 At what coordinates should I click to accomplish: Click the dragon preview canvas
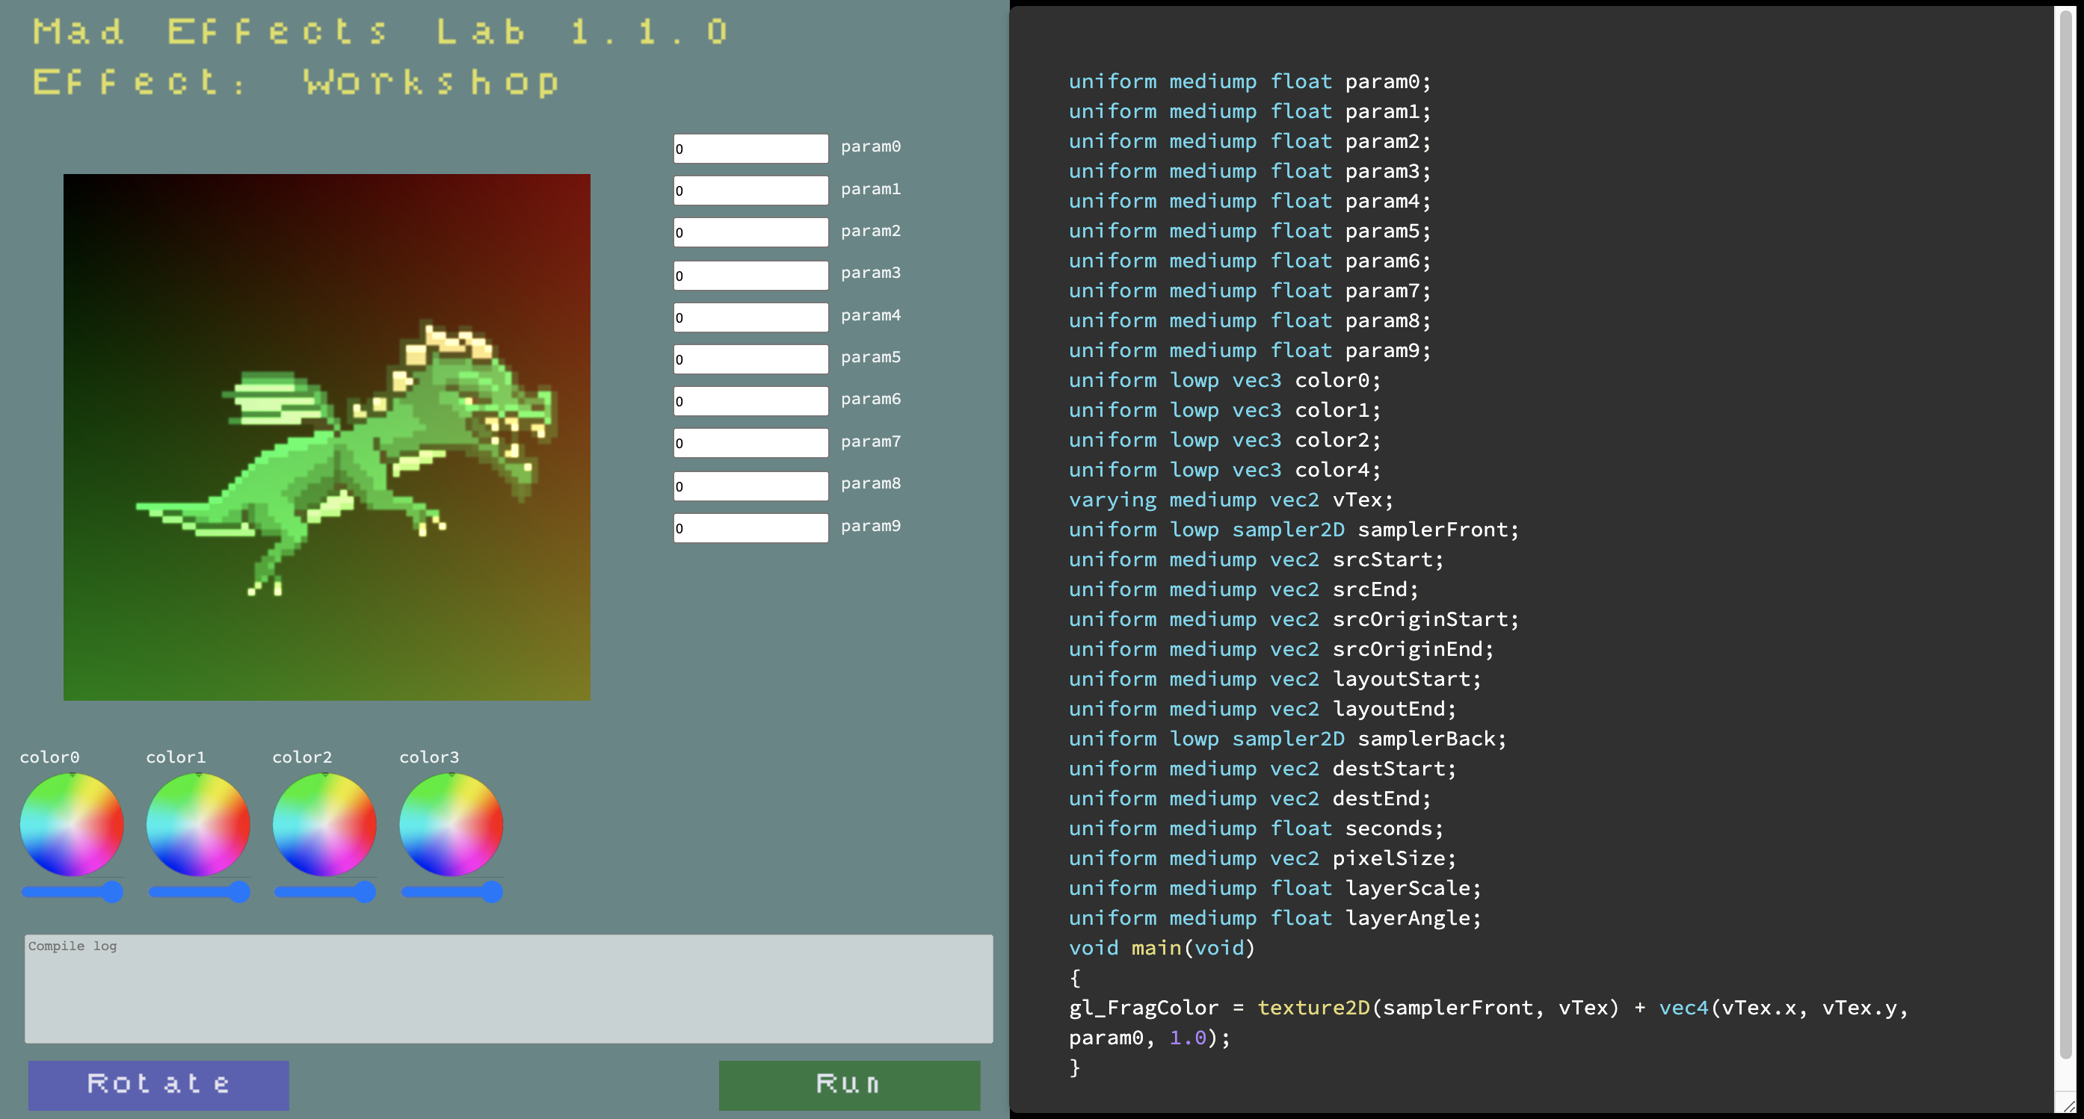pos(327,438)
